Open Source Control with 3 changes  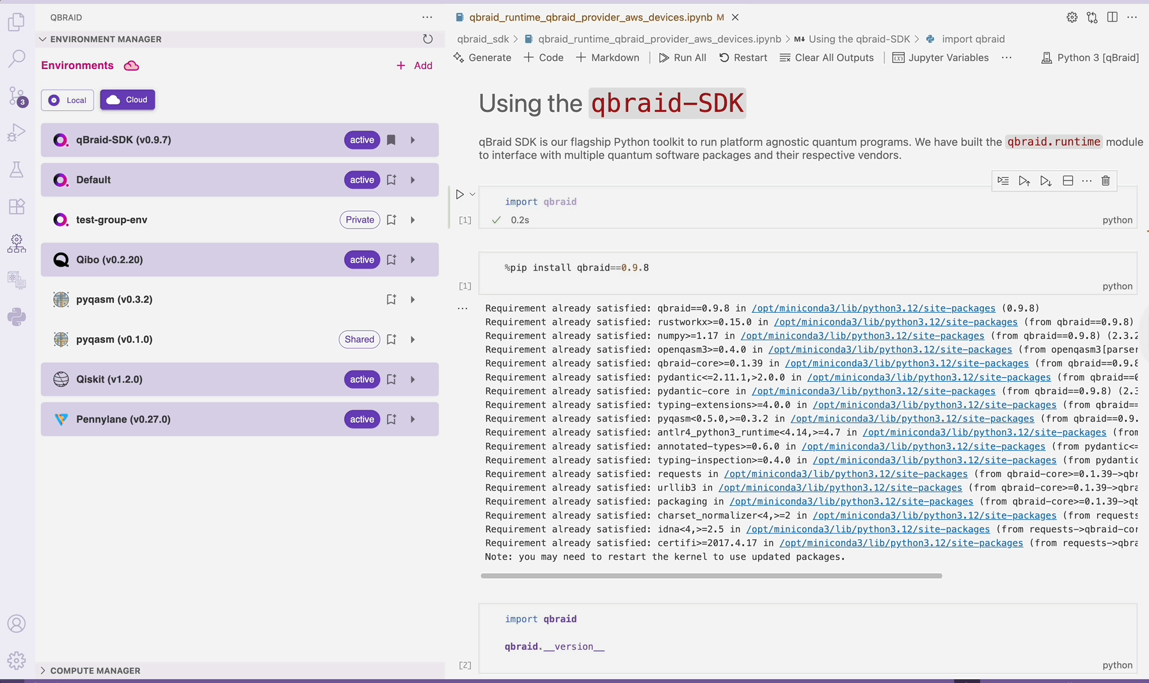pos(17,97)
